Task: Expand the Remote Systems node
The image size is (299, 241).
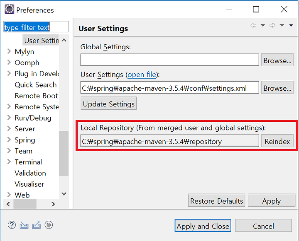Action: [9, 106]
